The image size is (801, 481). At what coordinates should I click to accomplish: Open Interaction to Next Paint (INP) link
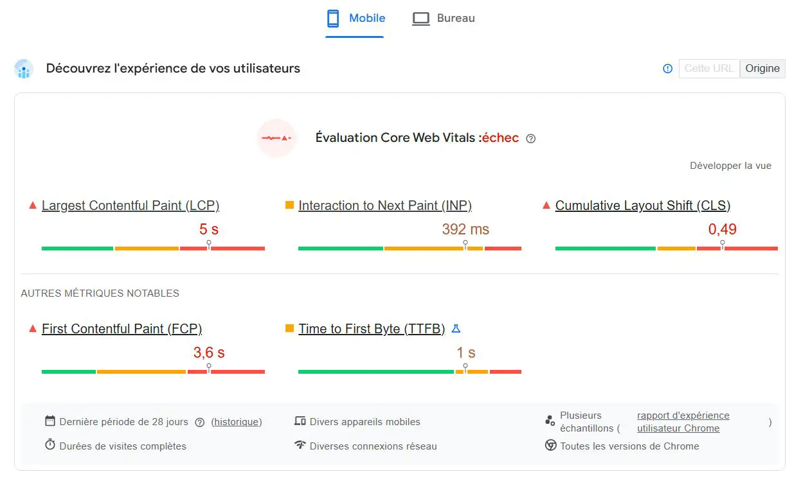pos(385,206)
